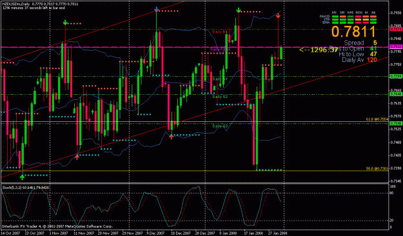Click the 61.8 @0.7554 Fibonacci label
The width and height of the screenshot is (403, 236).
click(x=377, y=119)
